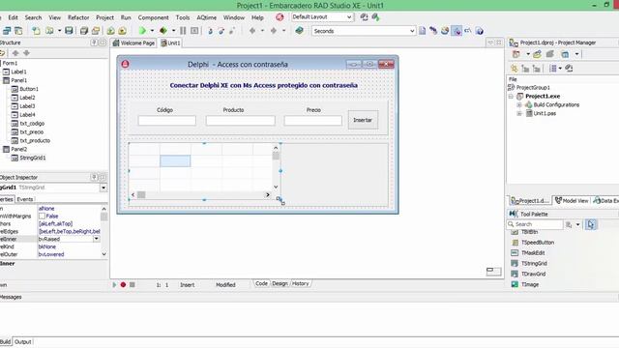Screen dimensions: 619x348
Task: Click the Producto input field on form
Action: 241,120
